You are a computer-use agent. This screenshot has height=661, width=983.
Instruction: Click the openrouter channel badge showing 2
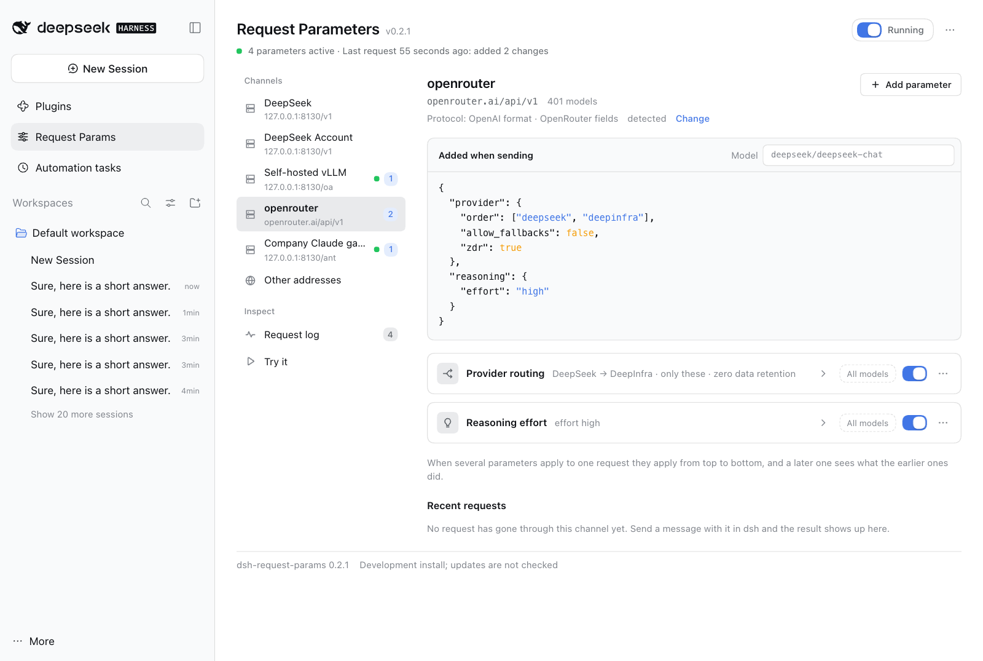click(x=390, y=215)
